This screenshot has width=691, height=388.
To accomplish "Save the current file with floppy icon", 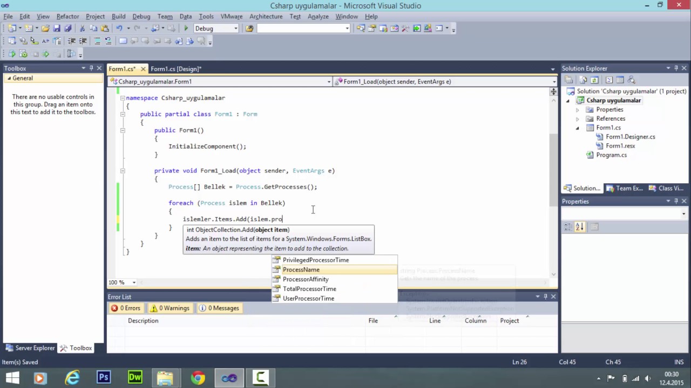I will (x=57, y=29).
